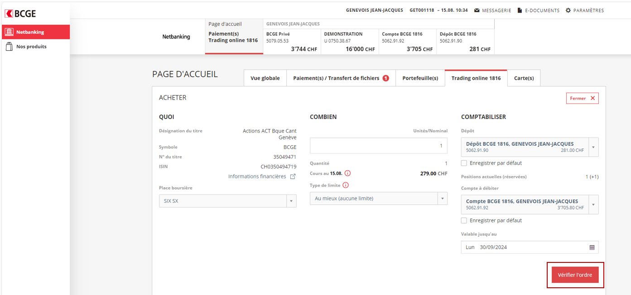Screen dimensions: 631x295
Task: Select the Trading online 1816 tab
Action: click(x=476, y=78)
